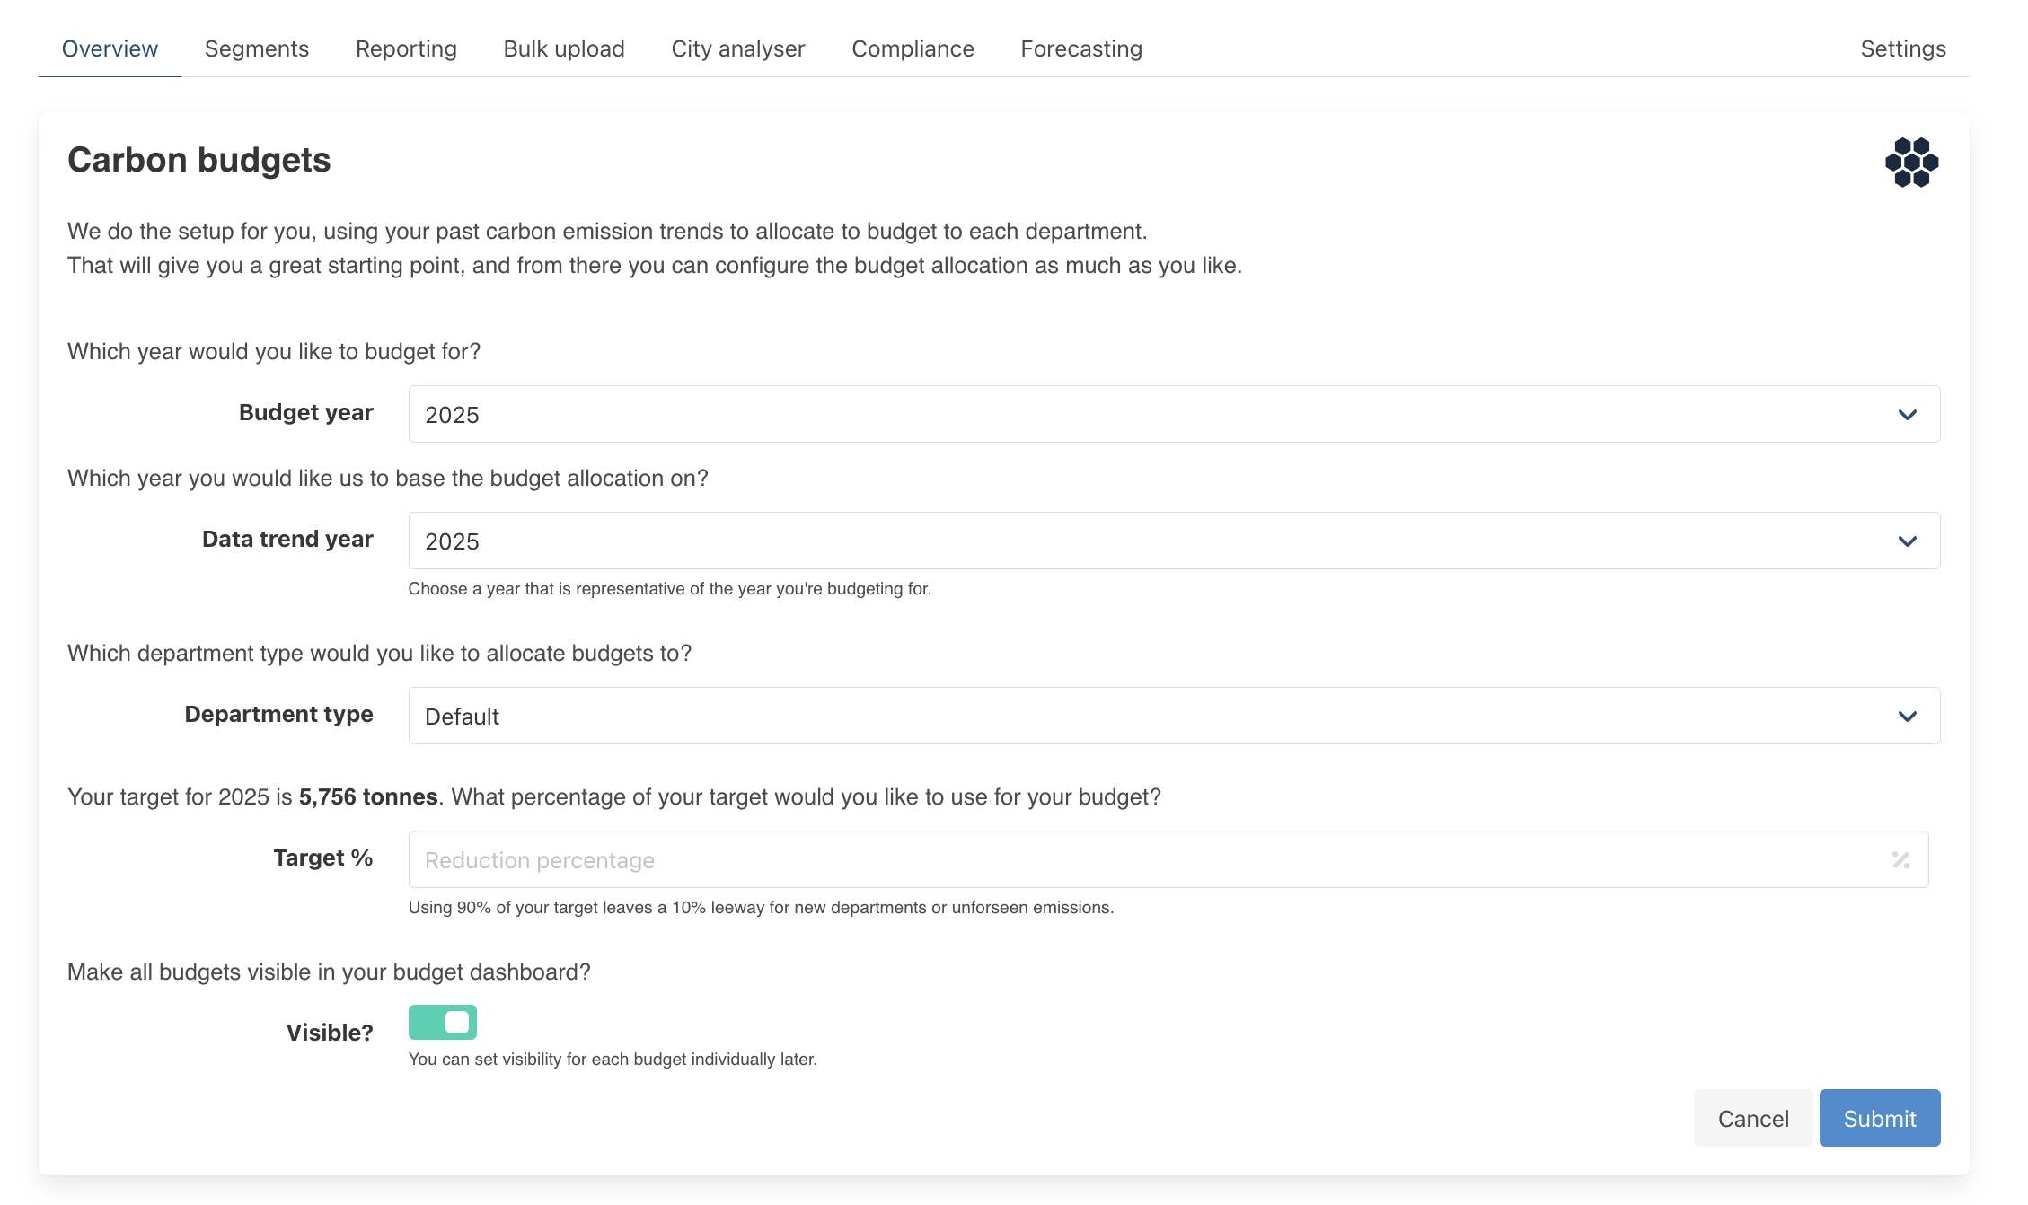Screen dimensions: 2028x1205
Task: Click the Cancel button
Action: [1752, 1118]
